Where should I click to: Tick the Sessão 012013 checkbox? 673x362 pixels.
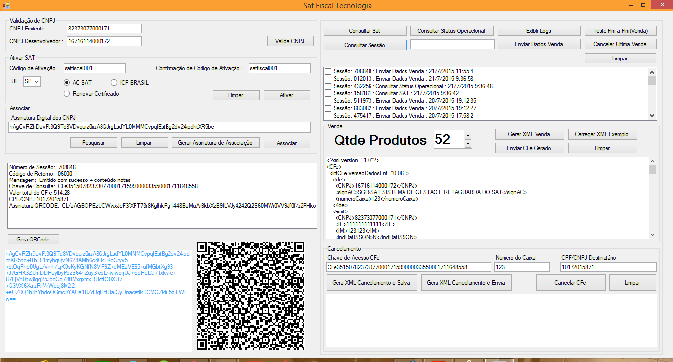point(328,79)
